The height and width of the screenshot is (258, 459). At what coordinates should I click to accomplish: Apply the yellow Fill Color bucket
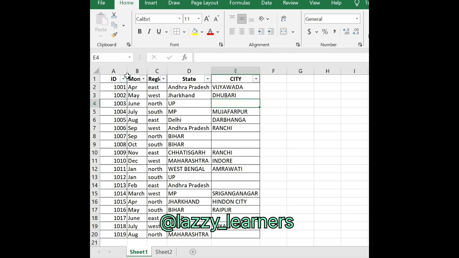click(x=195, y=32)
